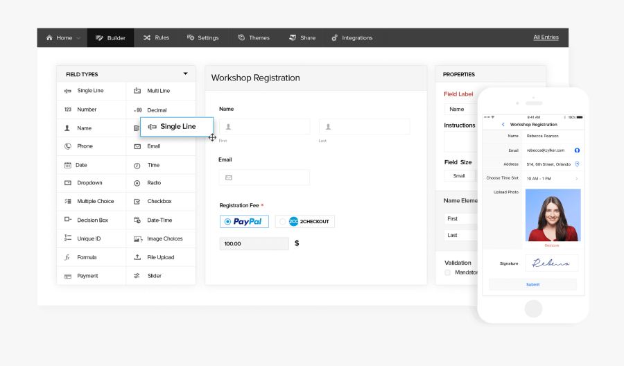This screenshot has height=366, width=624.
Task: Choose the Slider field type
Action: (x=154, y=276)
